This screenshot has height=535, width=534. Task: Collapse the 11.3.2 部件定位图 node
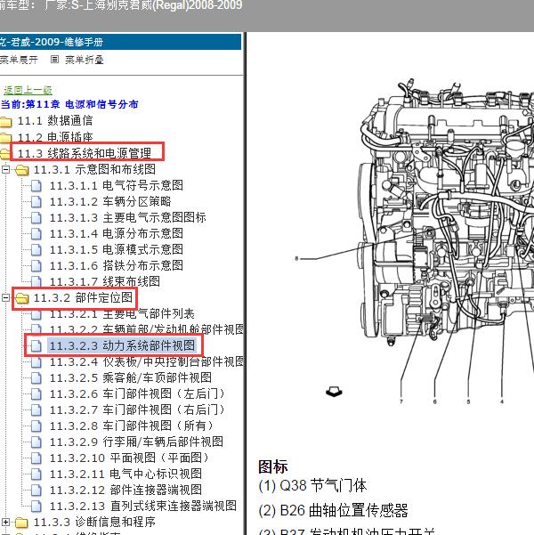(6, 298)
